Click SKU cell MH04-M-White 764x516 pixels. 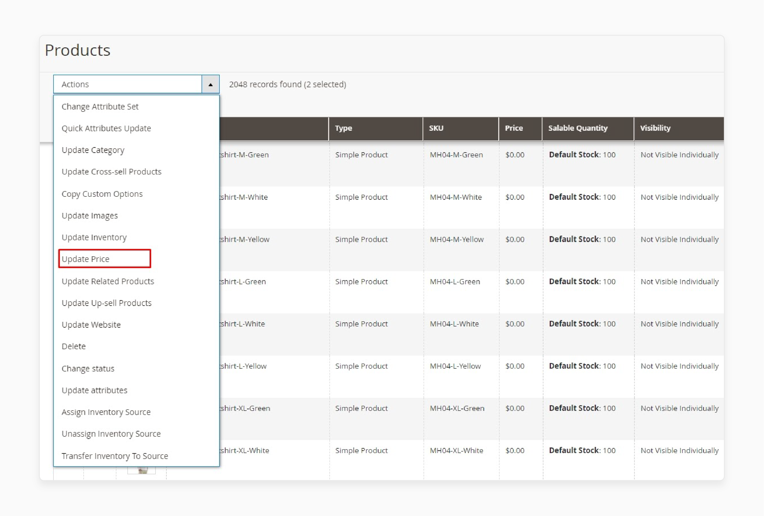click(456, 197)
